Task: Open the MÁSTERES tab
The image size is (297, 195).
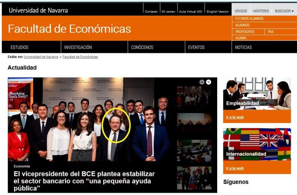Action: pos(261,11)
